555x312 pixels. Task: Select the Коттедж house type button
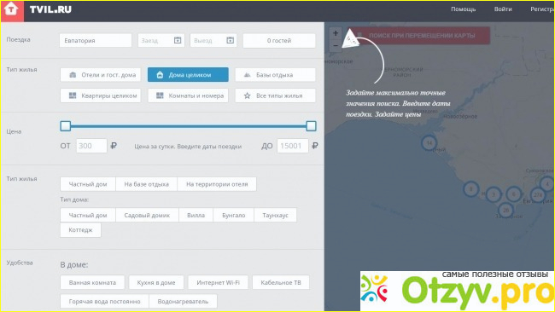[x=81, y=230]
